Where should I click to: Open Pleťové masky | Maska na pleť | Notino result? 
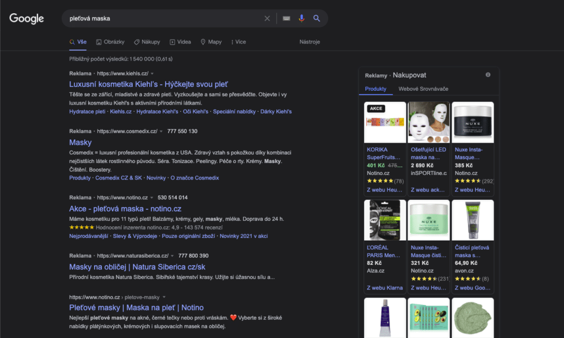[137, 307]
